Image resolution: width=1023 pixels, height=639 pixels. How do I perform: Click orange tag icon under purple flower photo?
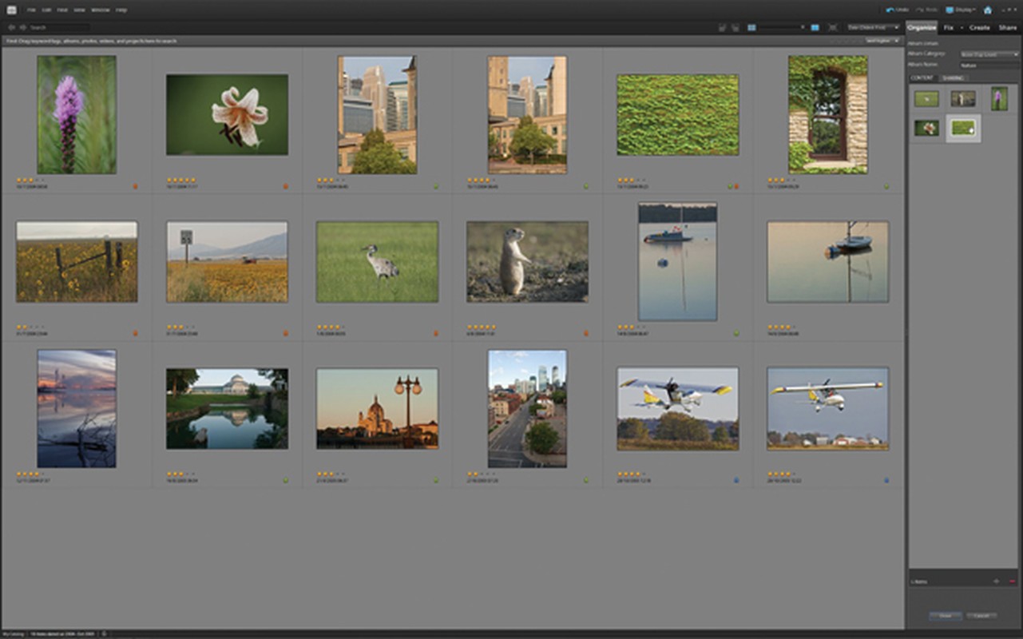(x=135, y=186)
